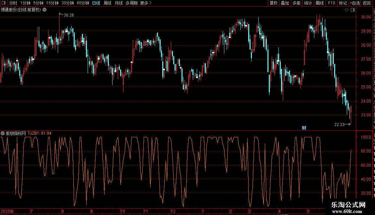The width and height of the screenshot is (375, 215).
Task: Select the 1分钟 period tab
Action: point(25,3)
